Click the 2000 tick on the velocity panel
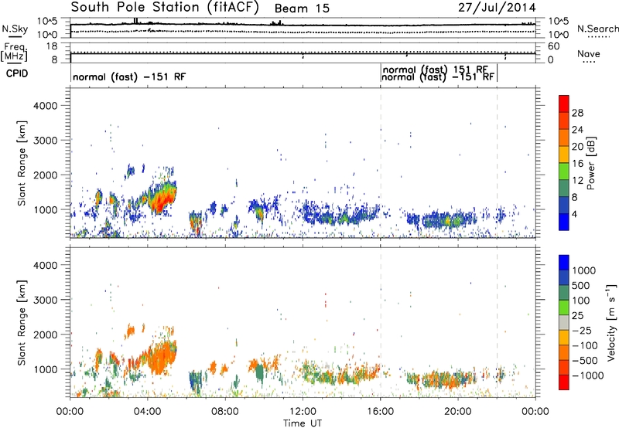This screenshot has width=619, height=428. point(46,335)
